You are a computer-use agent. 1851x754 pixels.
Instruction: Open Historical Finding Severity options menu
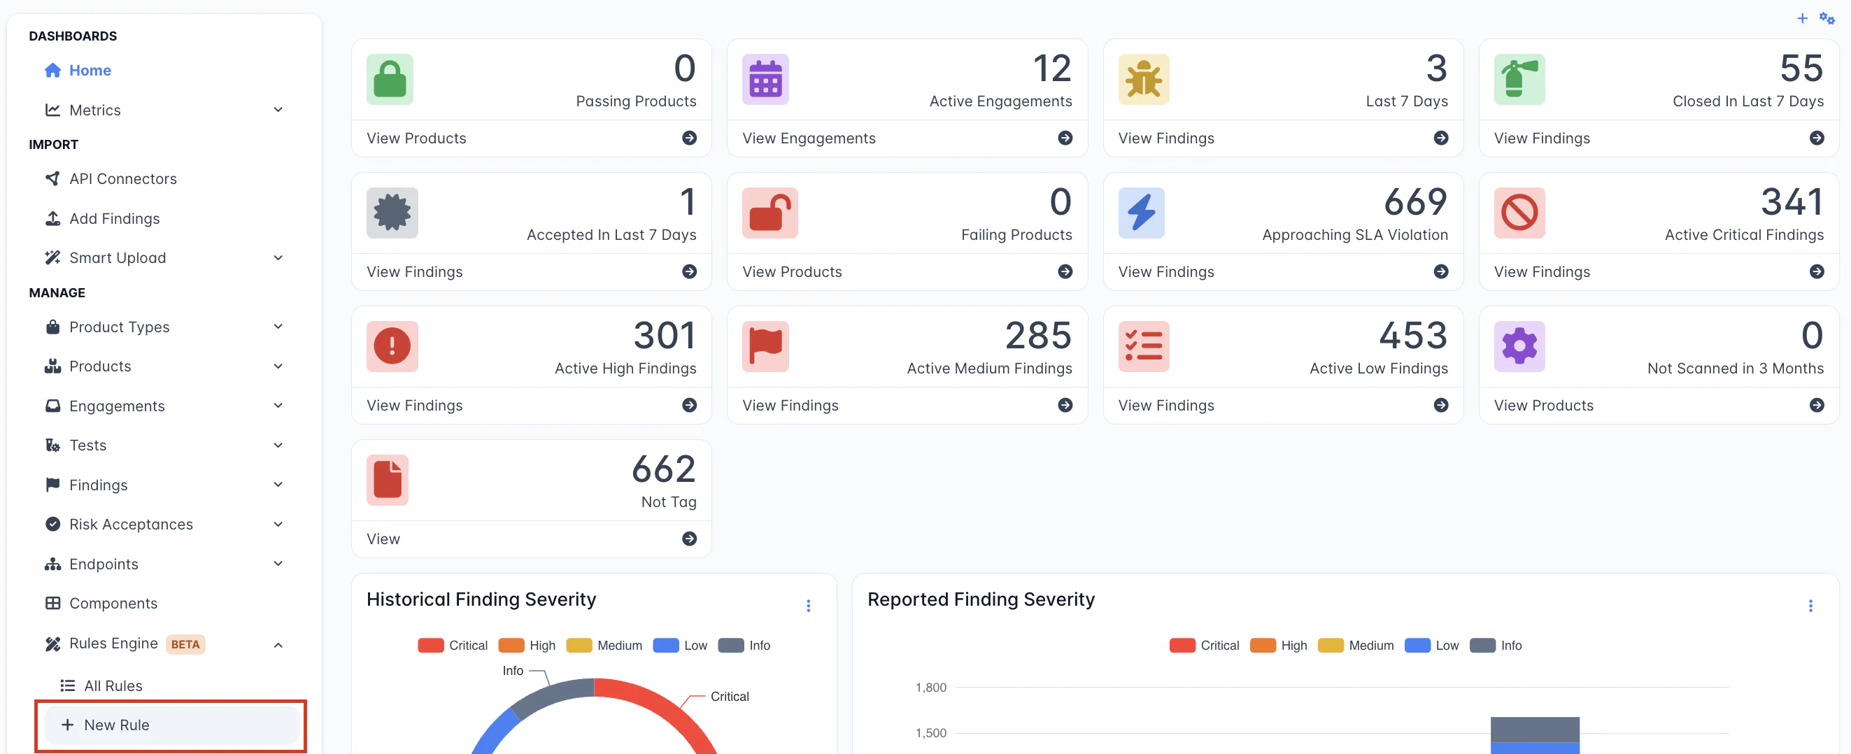(x=809, y=606)
